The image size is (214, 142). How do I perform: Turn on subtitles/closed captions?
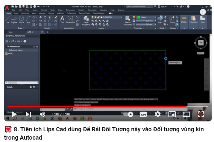[143, 114]
